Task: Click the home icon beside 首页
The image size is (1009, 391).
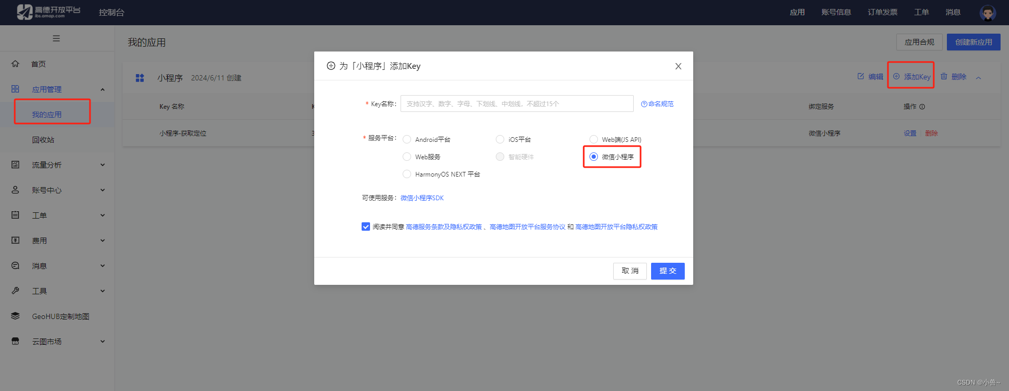Action: point(15,64)
